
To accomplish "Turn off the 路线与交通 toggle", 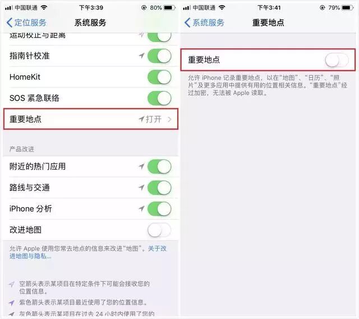I will (x=159, y=188).
